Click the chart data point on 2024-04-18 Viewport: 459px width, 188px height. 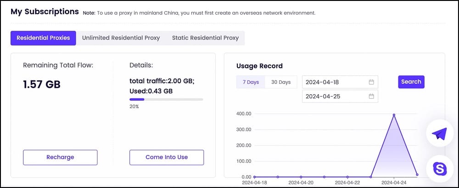pyautogui.click(x=254, y=177)
